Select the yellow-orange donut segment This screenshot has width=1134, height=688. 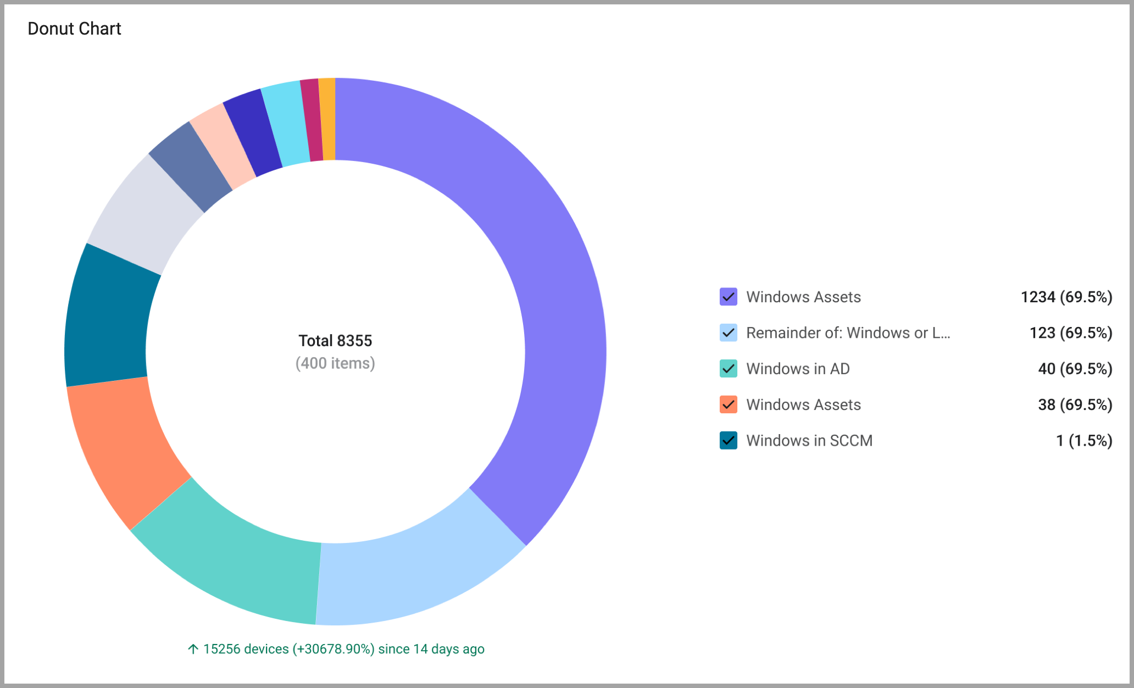pyautogui.click(x=327, y=119)
